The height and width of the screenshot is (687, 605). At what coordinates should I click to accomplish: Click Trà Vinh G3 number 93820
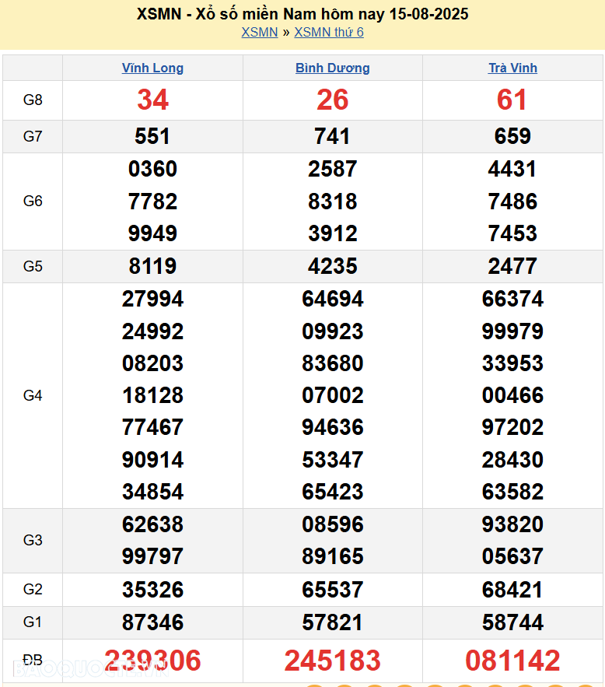pos(512,524)
